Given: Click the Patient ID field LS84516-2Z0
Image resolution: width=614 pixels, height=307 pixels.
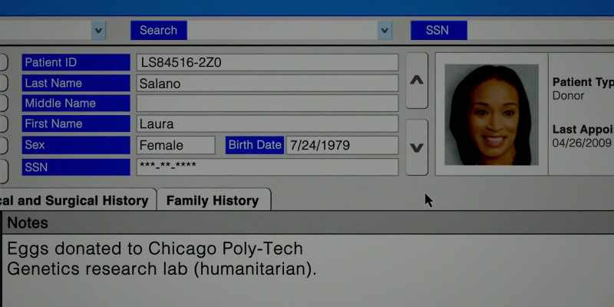Looking at the screenshot, I should point(267,63).
